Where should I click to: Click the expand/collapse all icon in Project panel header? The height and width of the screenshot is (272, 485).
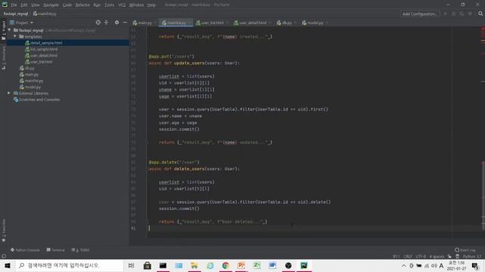tap(106, 23)
